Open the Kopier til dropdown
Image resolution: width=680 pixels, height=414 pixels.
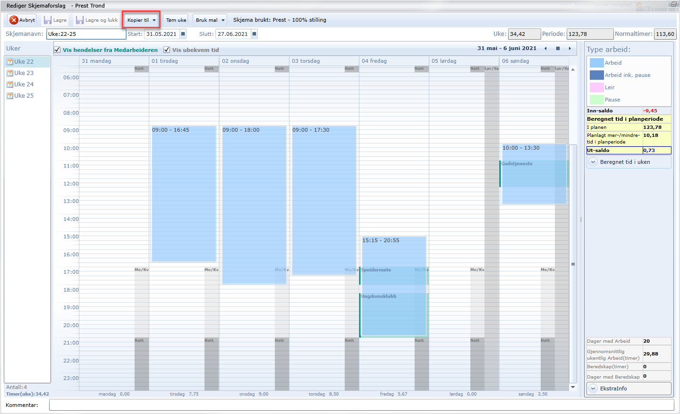141,20
